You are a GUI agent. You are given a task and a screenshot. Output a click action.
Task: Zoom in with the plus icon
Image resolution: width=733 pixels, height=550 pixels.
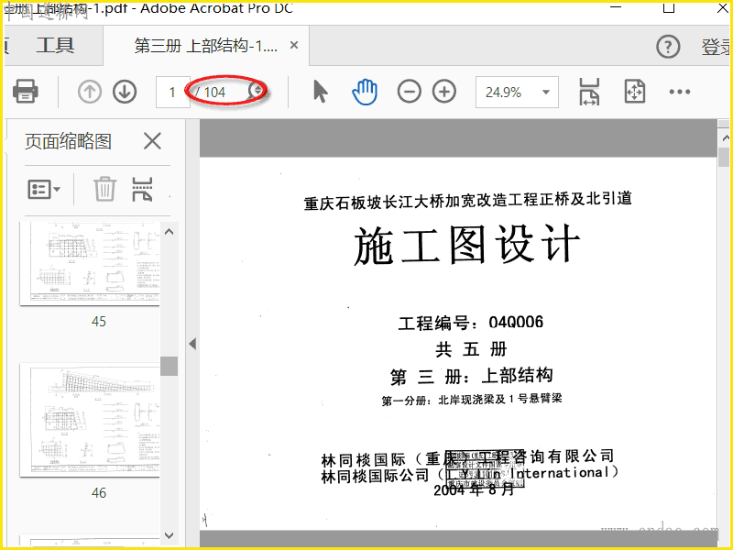(444, 92)
